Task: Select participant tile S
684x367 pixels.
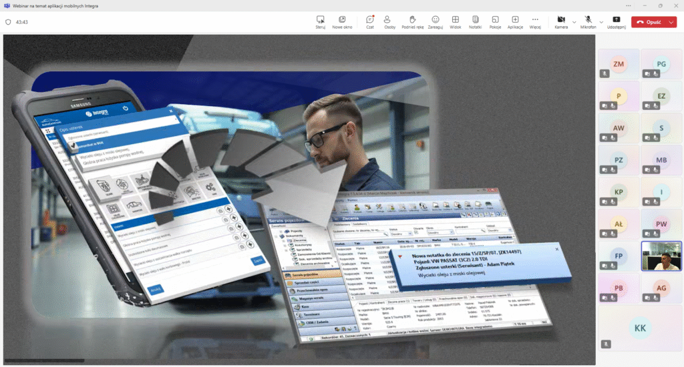Action: tap(661, 128)
